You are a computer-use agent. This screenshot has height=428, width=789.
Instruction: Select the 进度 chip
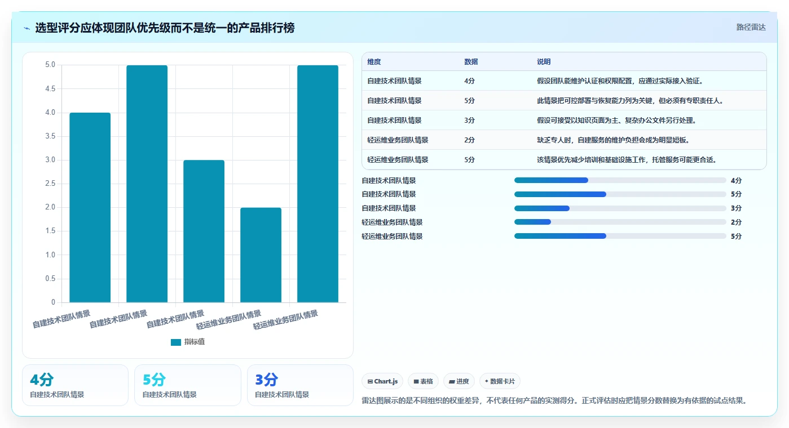(x=459, y=381)
